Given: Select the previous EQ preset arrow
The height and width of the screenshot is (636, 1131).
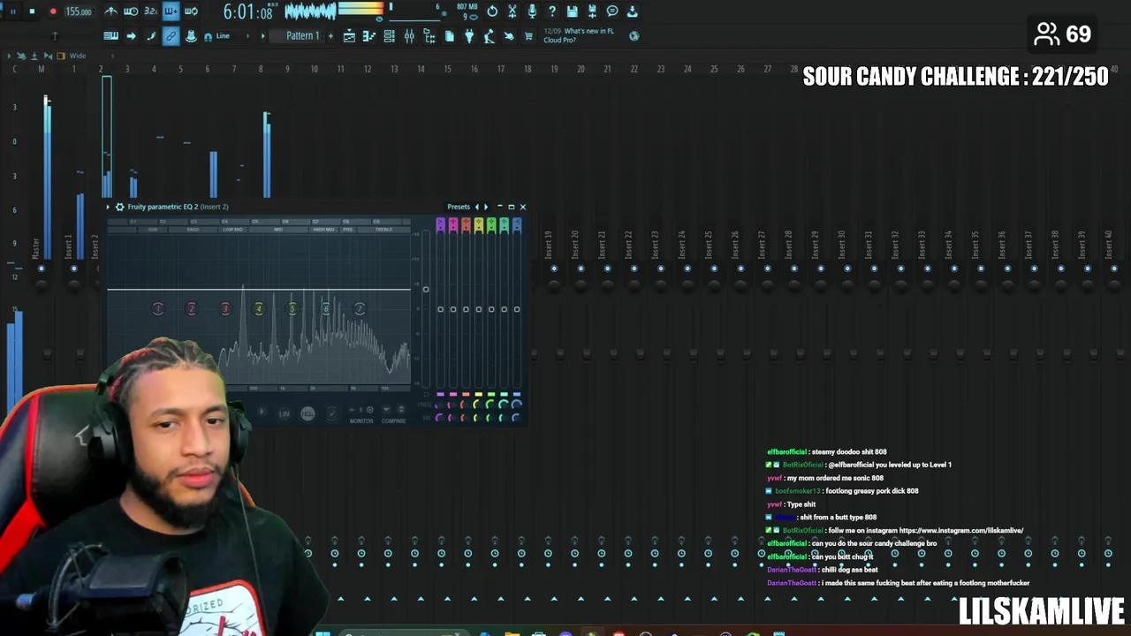Looking at the screenshot, I should pos(477,207).
